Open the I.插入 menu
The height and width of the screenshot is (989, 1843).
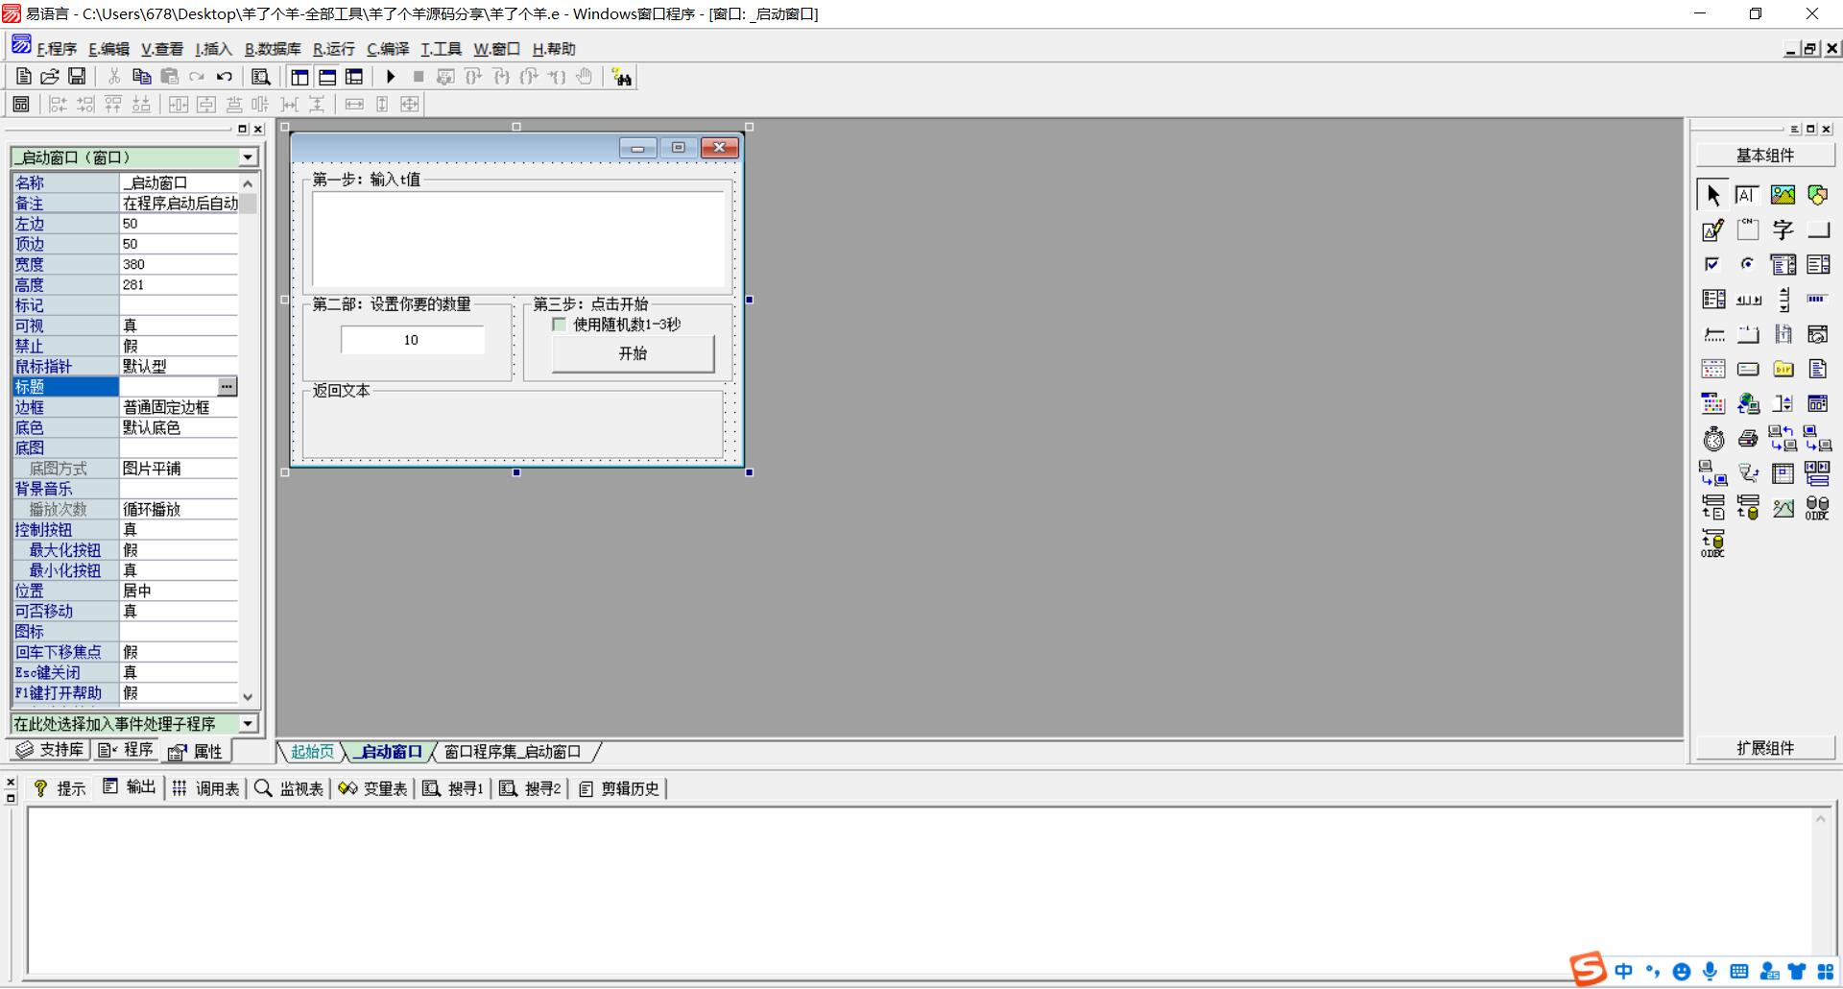pos(213,49)
